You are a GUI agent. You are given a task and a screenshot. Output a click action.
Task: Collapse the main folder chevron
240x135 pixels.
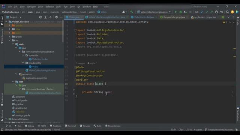pos(13,44)
